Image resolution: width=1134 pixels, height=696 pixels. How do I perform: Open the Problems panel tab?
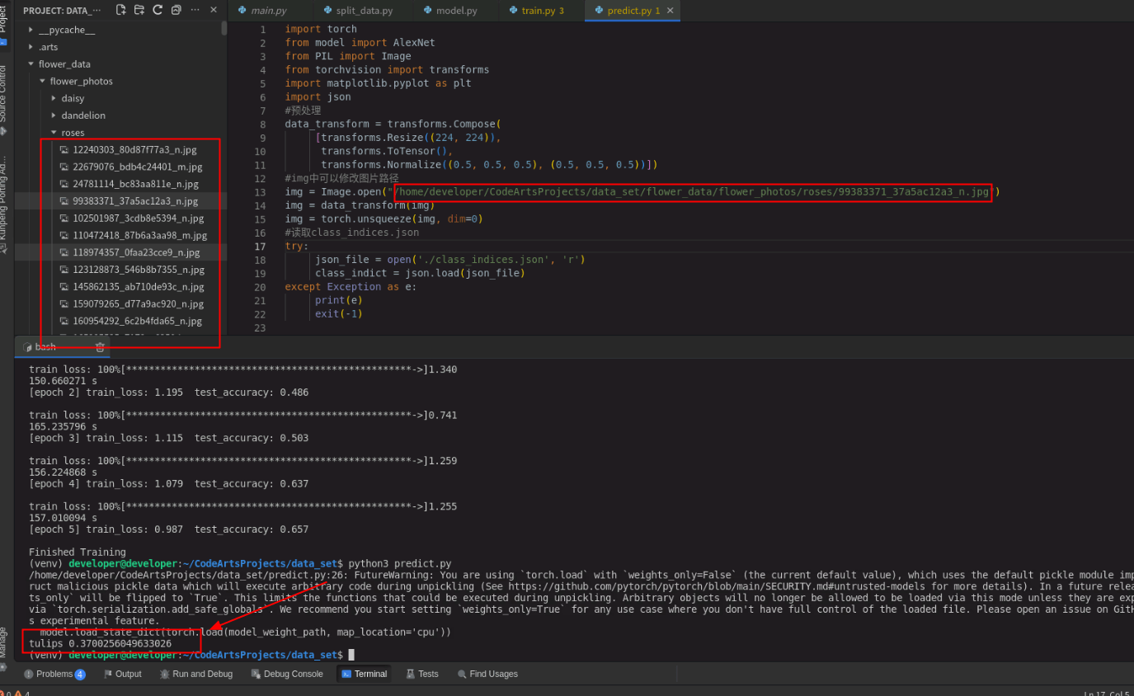54,674
